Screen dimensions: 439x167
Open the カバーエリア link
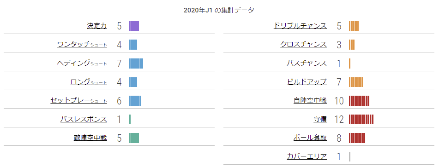coord(307,156)
